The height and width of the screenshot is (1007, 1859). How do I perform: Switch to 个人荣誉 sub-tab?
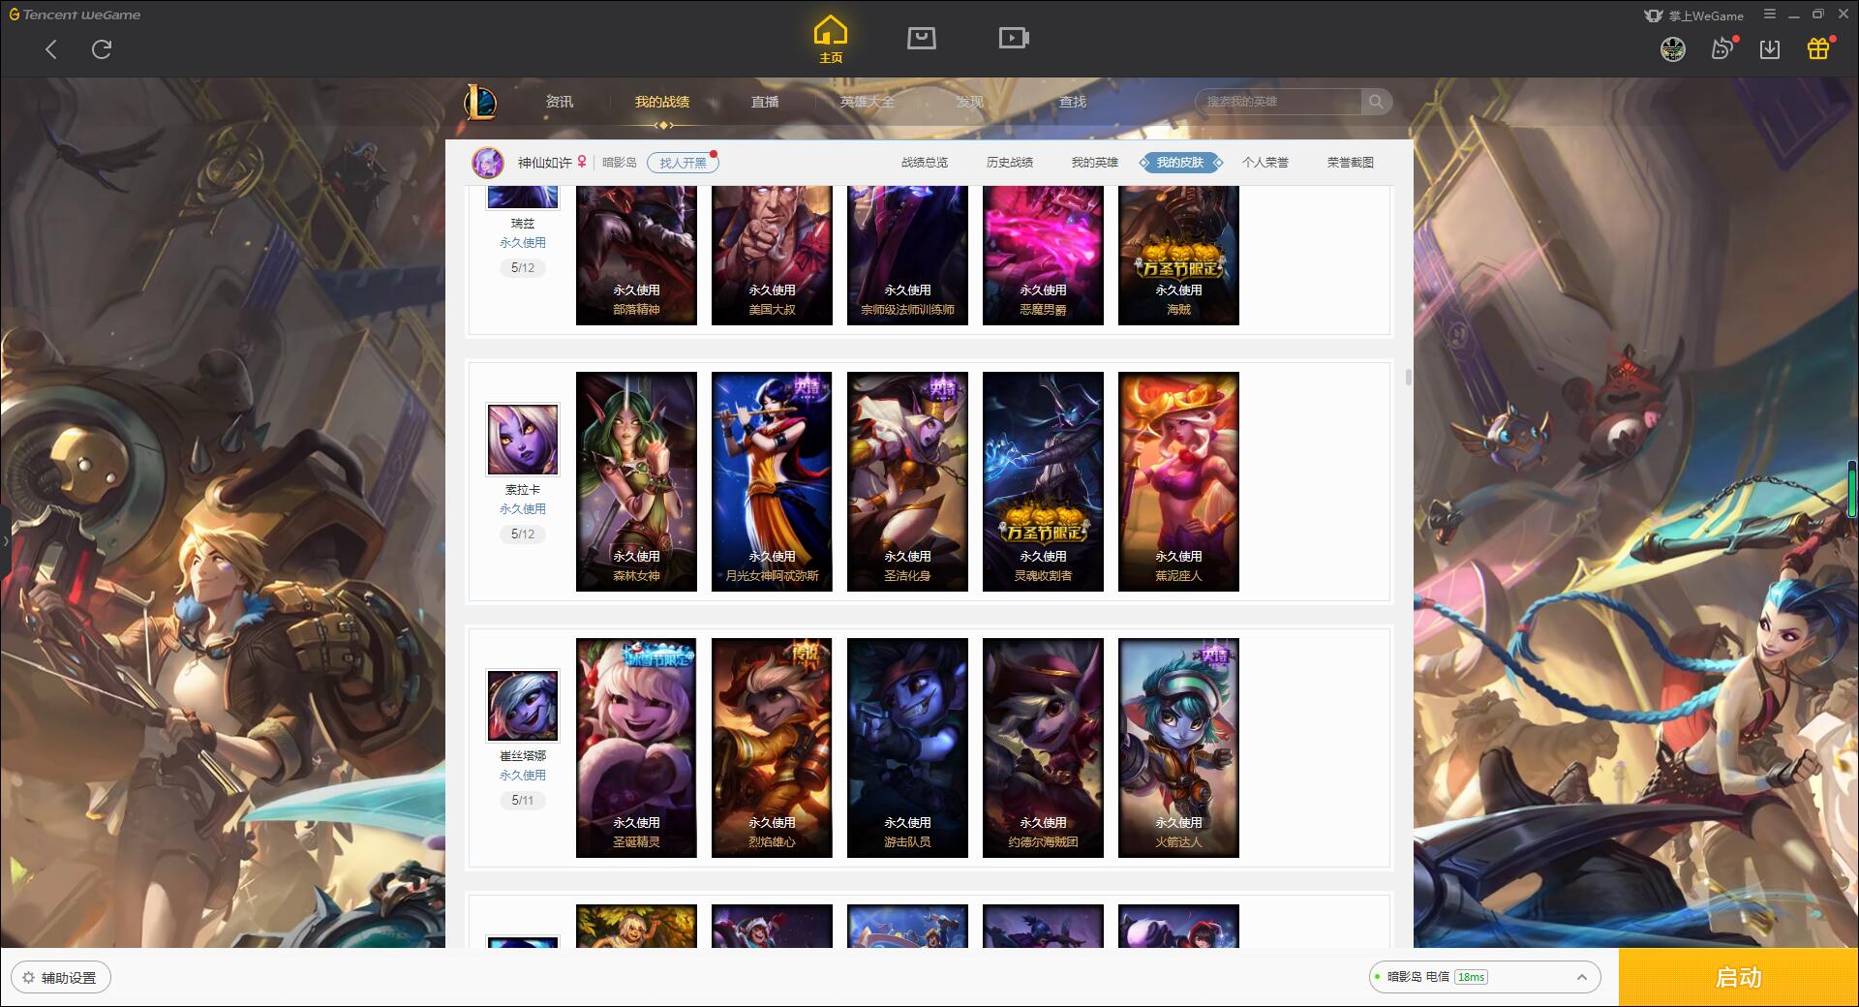pyautogui.click(x=1265, y=163)
